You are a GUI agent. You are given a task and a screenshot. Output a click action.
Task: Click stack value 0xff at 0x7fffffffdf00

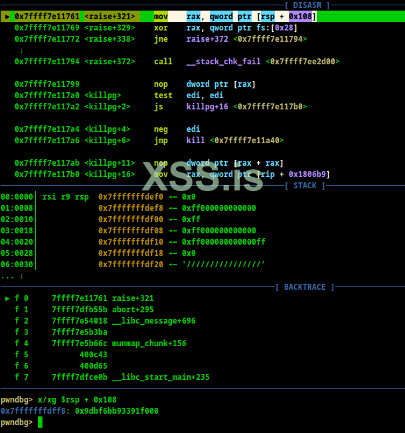[x=191, y=219]
